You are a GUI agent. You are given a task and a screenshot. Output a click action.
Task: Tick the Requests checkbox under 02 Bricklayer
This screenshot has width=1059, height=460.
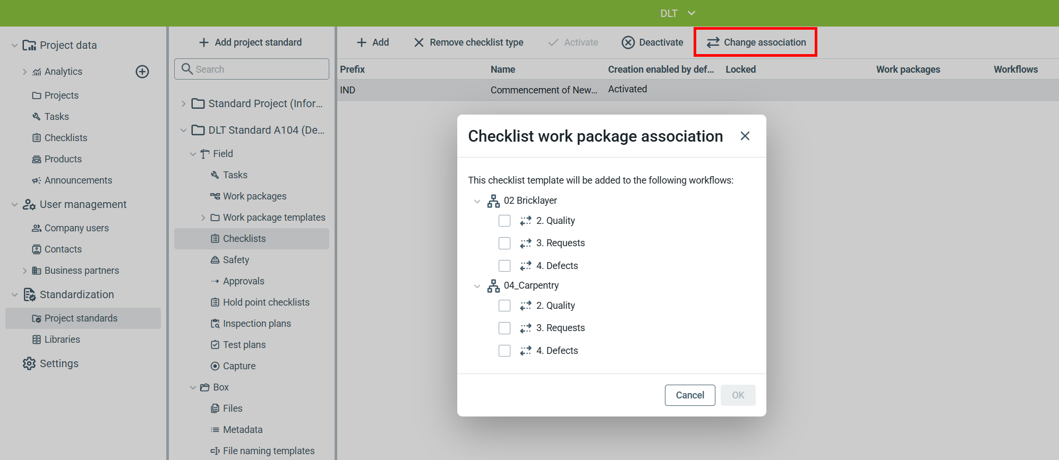[x=505, y=243]
